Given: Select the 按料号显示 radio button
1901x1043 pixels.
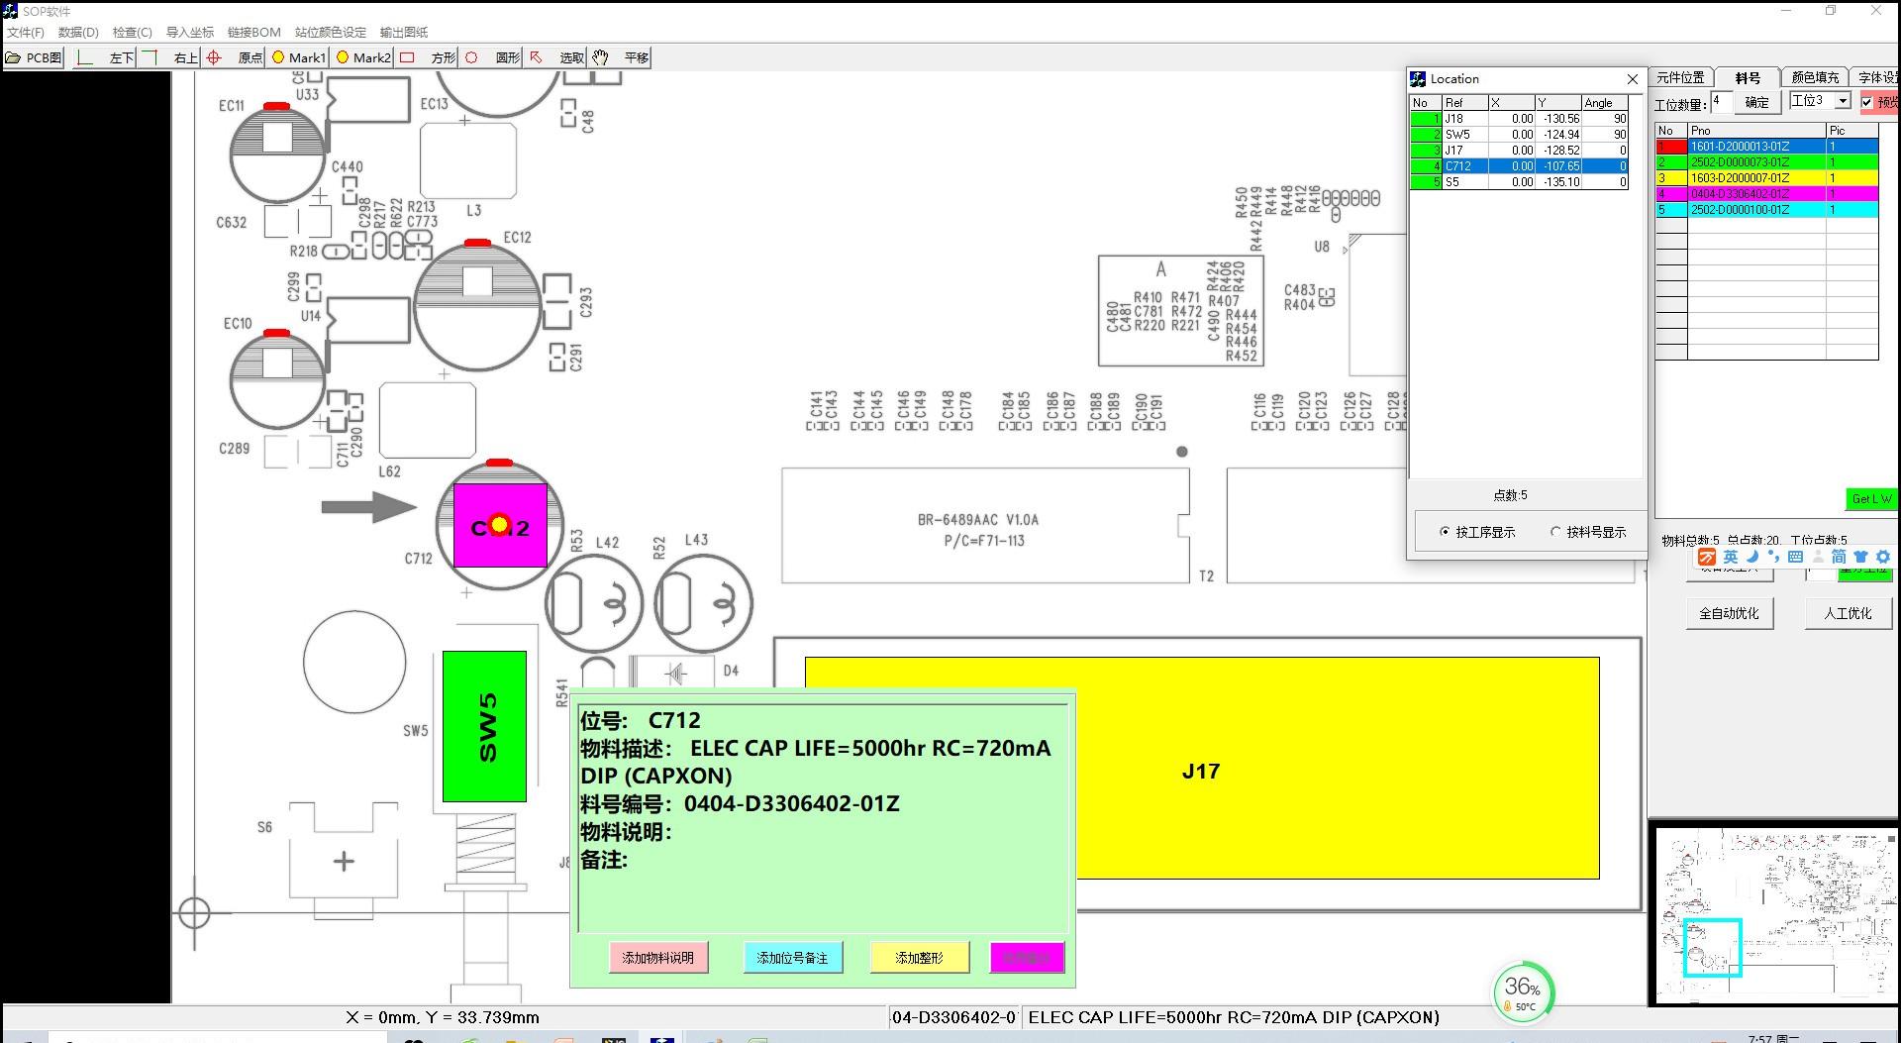Looking at the screenshot, I should (x=1555, y=532).
